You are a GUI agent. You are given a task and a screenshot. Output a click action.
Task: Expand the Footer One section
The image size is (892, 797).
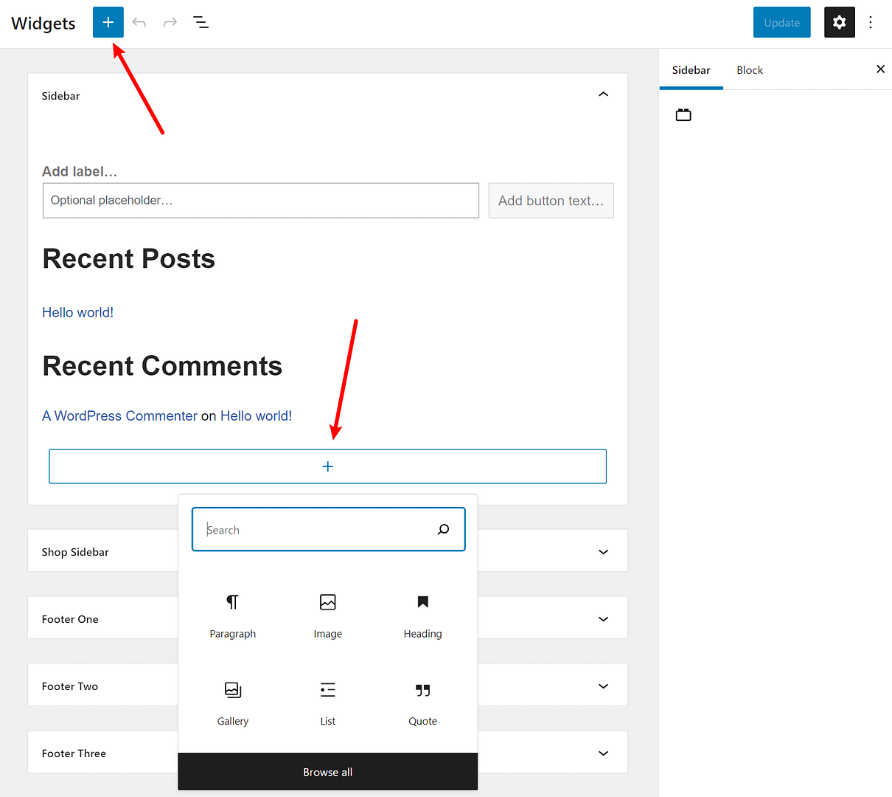click(x=603, y=618)
